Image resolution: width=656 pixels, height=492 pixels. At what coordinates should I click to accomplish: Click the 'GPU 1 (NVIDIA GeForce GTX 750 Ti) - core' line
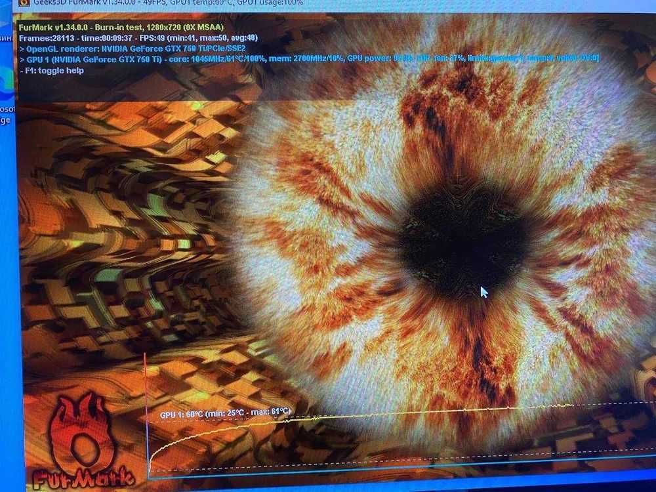(x=309, y=59)
